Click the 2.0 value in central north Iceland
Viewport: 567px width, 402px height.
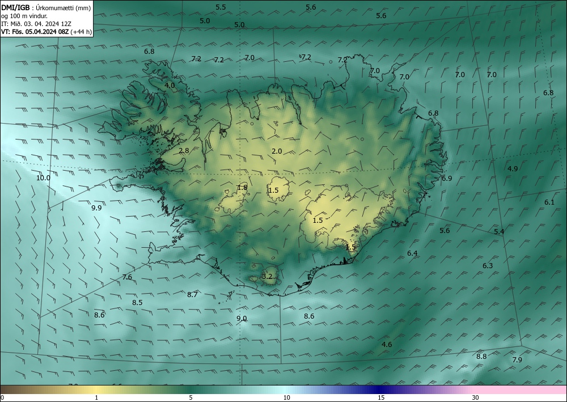click(277, 151)
